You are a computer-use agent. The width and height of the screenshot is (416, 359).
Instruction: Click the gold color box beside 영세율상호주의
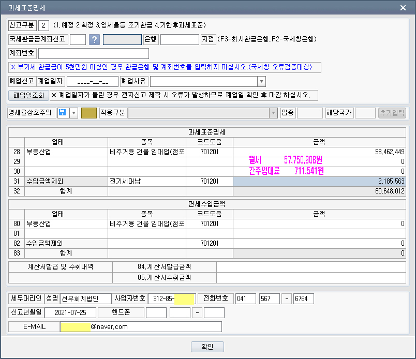click(x=89, y=113)
